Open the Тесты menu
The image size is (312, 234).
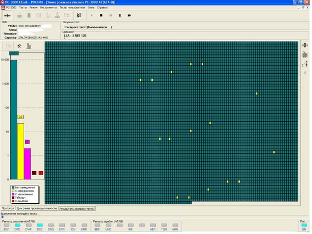(23, 7)
